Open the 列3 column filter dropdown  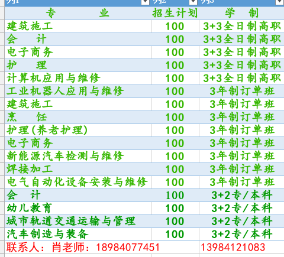(279, 2)
